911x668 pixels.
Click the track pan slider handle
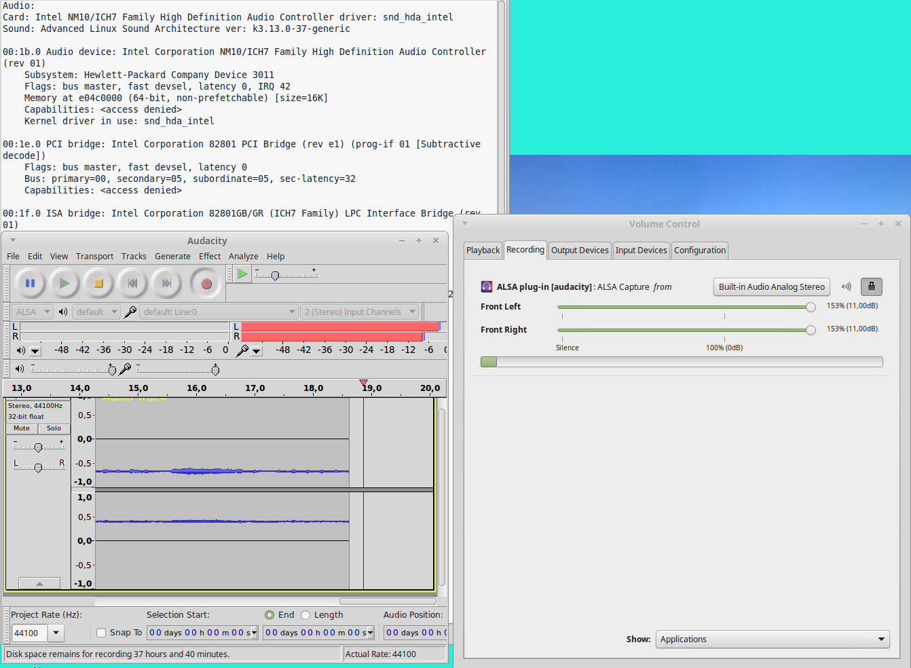(x=38, y=468)
